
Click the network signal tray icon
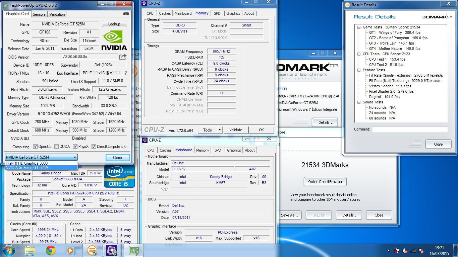coord(413,250)
